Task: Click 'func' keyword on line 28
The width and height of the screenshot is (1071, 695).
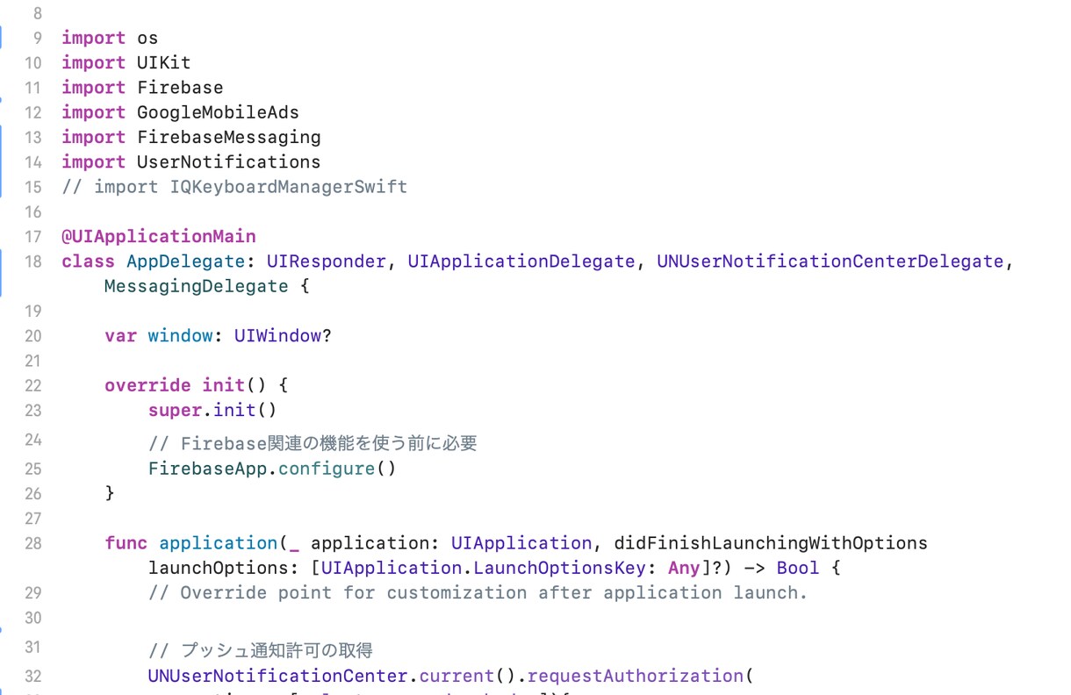Action: click(x=126, y=542)
